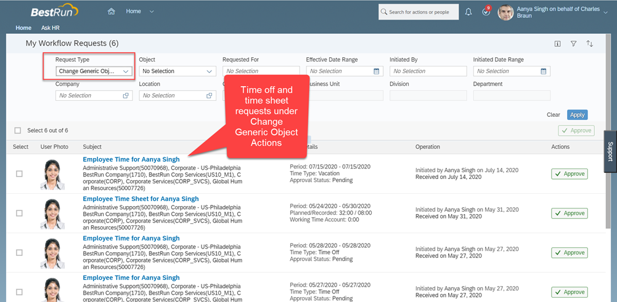
Task: Open the Support side tab
Action: tap(610, 151)
